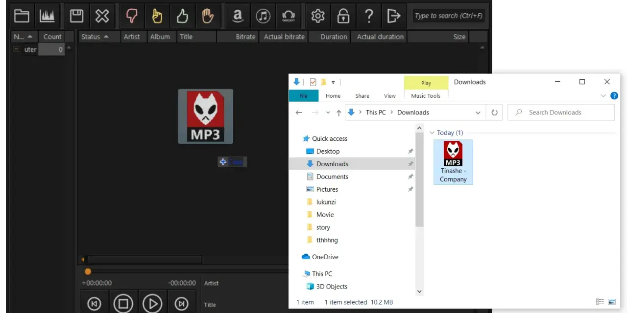Image resolution: width=627 pixels, height=313 pixels.
Task: Click the yellow Play contextual tab
Action: tap(426, 83)
